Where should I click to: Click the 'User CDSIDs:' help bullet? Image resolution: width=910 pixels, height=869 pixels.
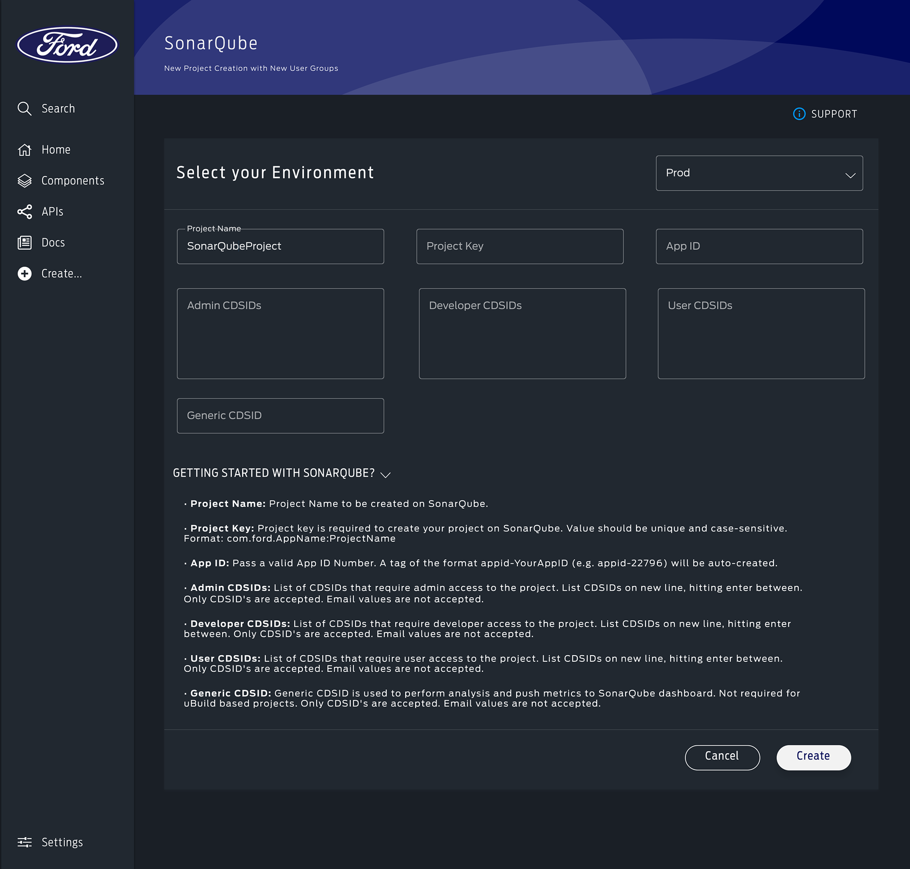[x=483, y=663]
